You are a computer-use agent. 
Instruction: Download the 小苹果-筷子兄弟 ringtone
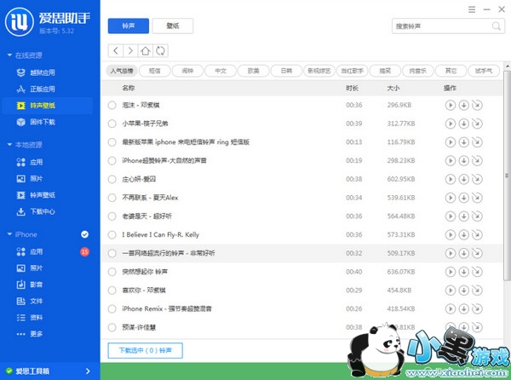(x=462, y=124)
